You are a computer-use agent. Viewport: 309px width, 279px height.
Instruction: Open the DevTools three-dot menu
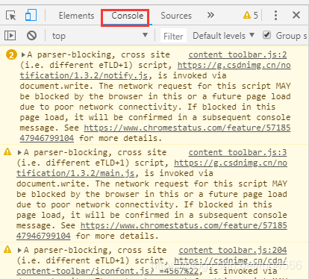coord(275,16)
